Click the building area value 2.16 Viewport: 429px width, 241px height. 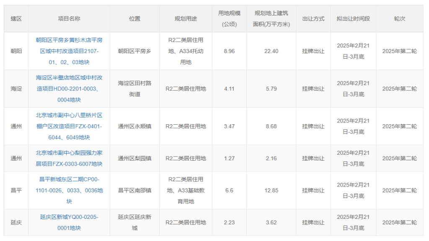pyautogui.click(x=271, y=159)
